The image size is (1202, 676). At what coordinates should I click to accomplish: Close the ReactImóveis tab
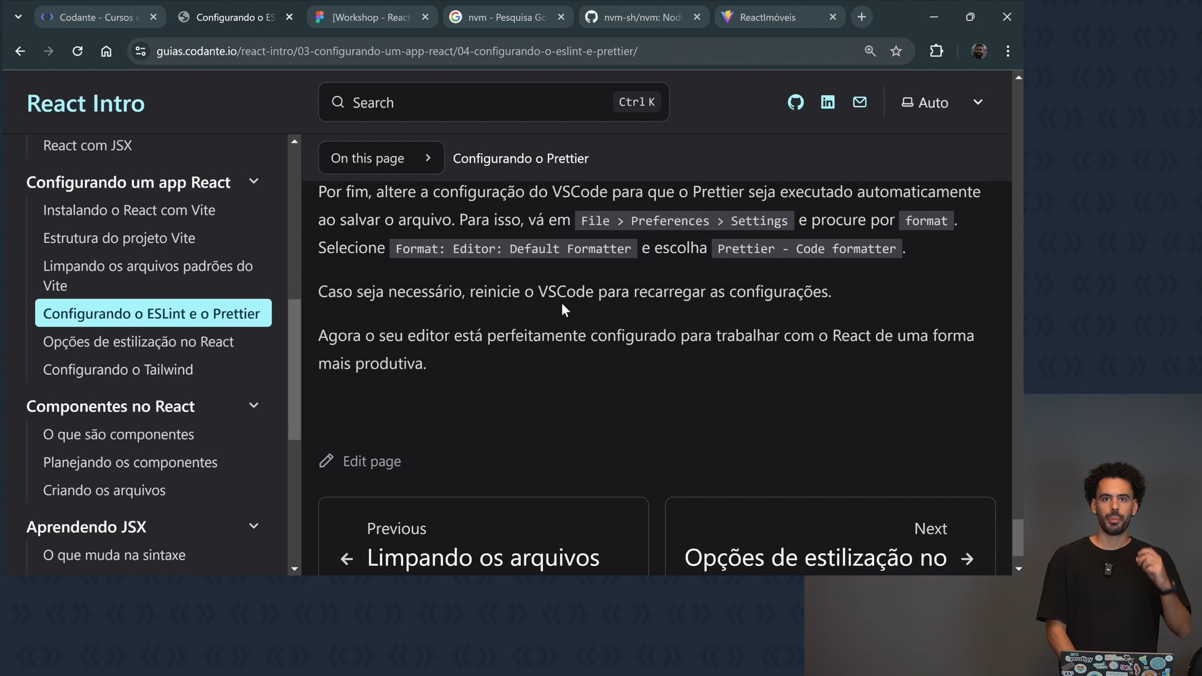833,17
